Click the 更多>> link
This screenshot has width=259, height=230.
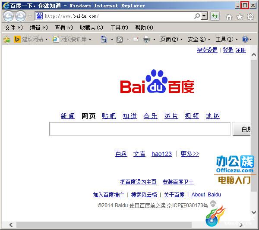pos(190,154)
